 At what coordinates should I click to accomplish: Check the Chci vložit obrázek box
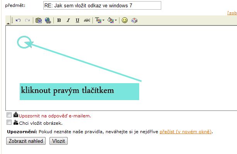point(9,122)
